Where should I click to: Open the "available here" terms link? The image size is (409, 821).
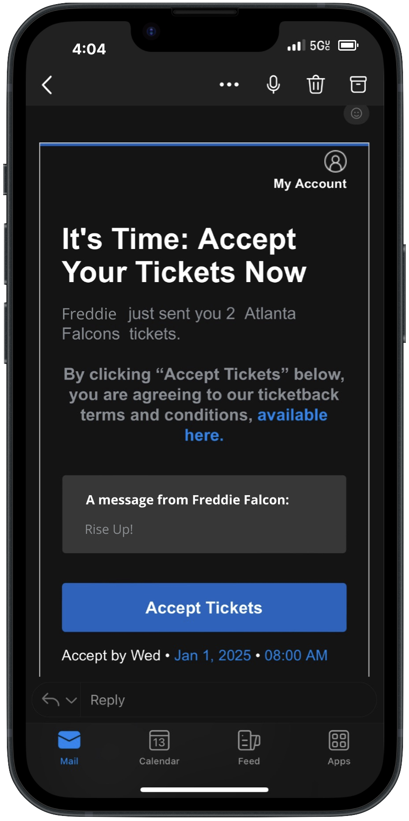pos(292,416)
